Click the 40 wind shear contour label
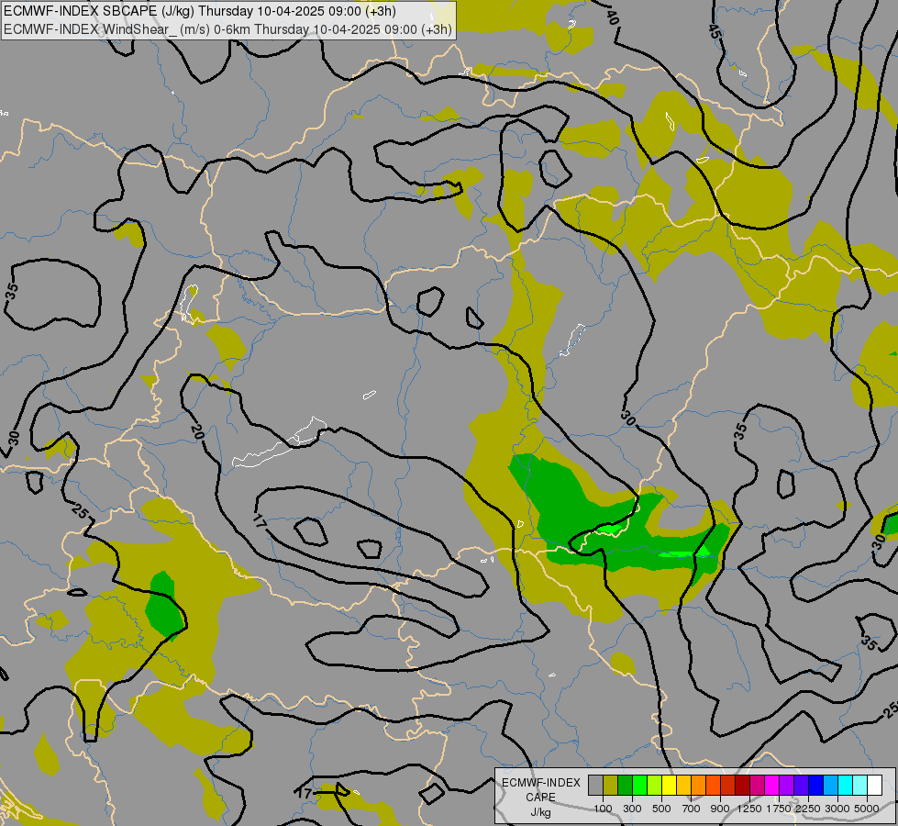898x826 pixels. pos(611,17)
